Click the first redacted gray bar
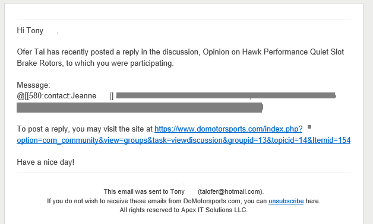The image size is (373, 224). [x=226, y=95]
